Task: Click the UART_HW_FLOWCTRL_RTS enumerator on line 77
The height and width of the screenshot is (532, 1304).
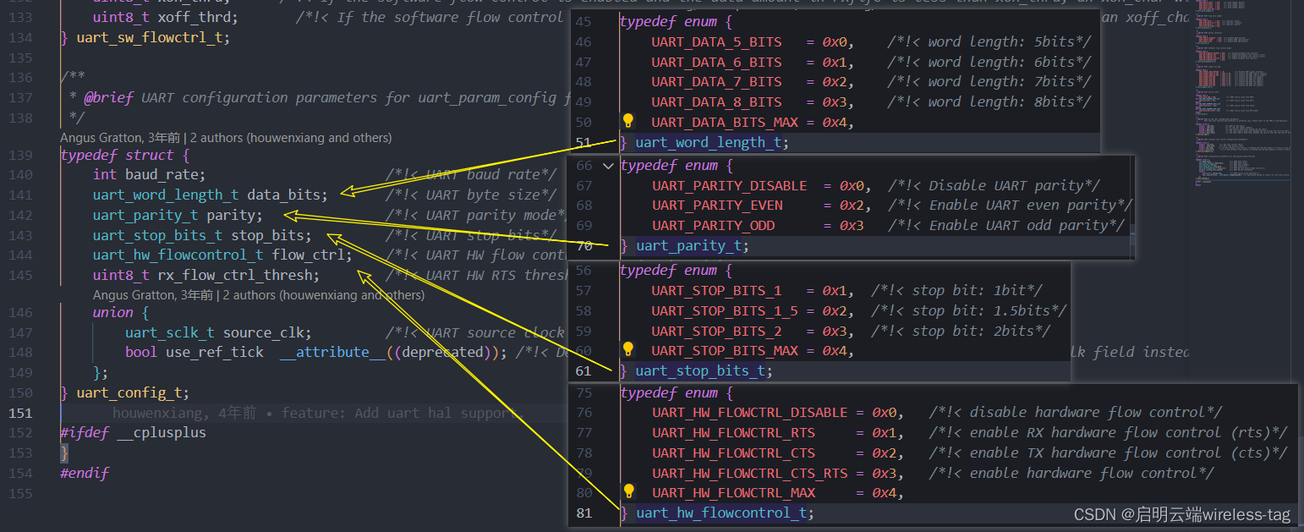Action: 733,432
